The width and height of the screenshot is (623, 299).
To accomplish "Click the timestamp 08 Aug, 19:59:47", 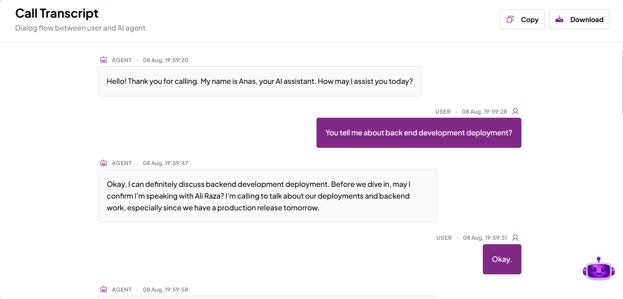I will coord(166,163).
